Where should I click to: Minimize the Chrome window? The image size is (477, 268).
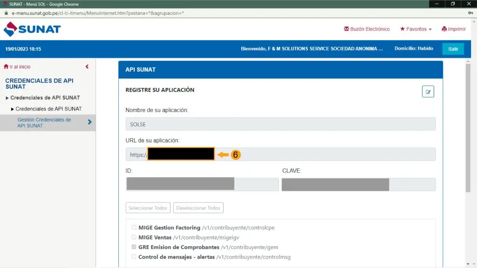(x=437, y=4)
